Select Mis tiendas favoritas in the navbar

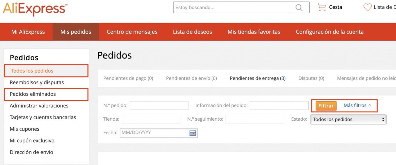pos(254,32)
